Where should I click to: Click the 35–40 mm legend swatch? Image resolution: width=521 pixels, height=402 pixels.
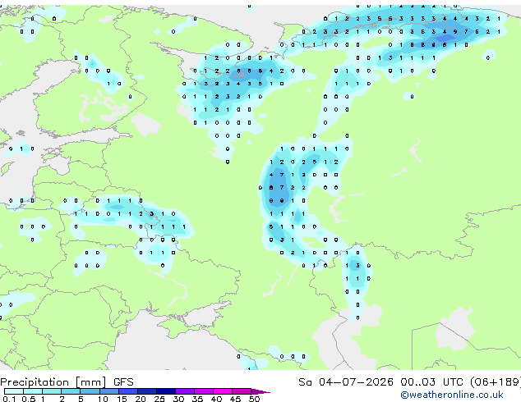coord(204,391)
